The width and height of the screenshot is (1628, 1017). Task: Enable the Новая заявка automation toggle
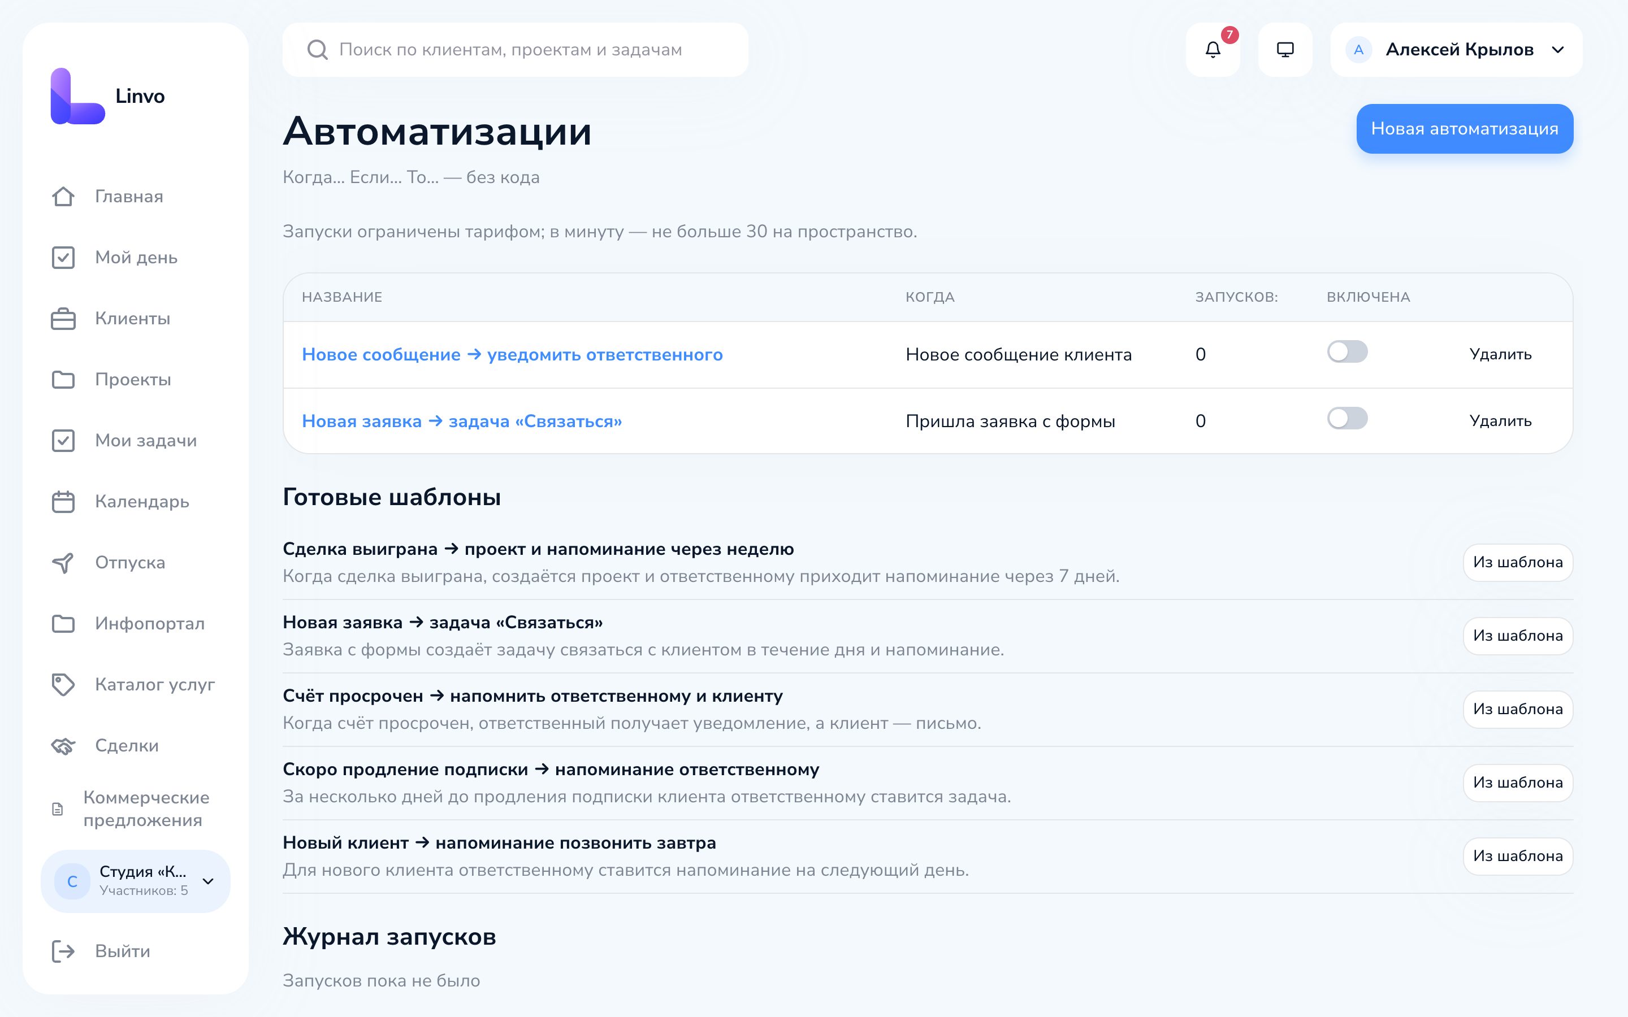pos(1347,418)
